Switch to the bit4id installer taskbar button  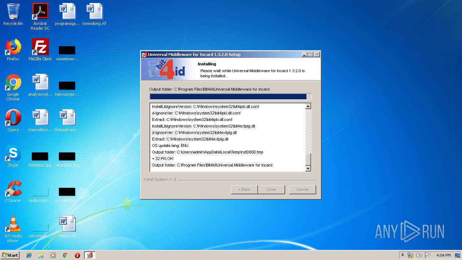[90, 255]
